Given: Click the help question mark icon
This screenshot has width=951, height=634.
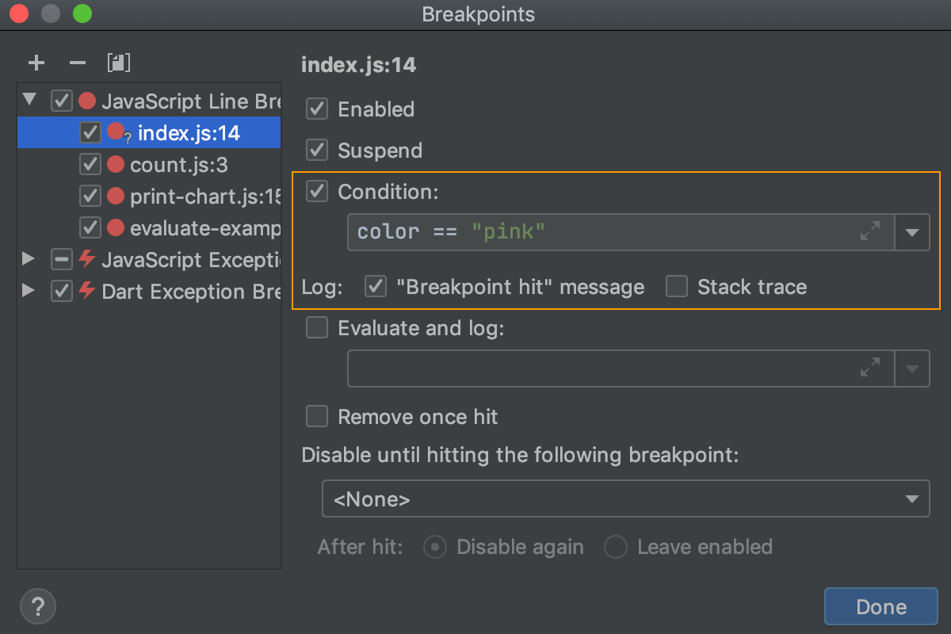Looking at the screenshot, I should click(x=37, y=606).
